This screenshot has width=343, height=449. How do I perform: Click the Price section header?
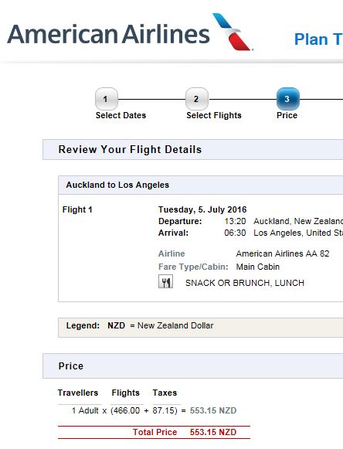71,366
